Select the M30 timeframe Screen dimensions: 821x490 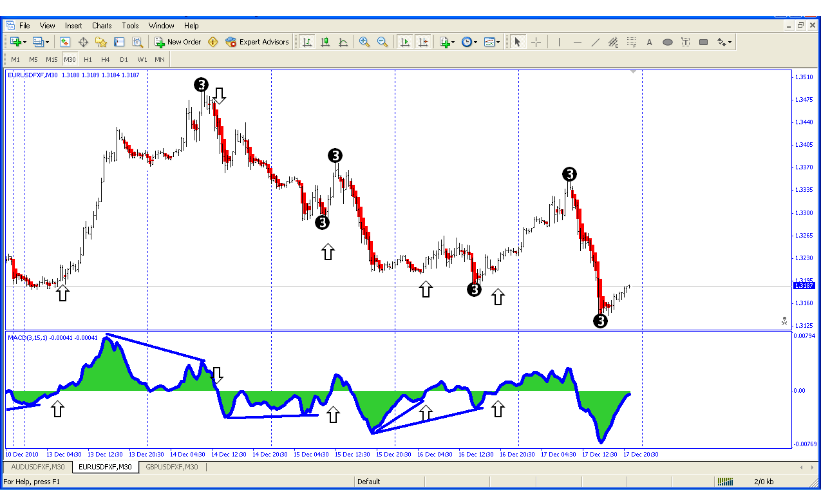(x=70, y=59)
